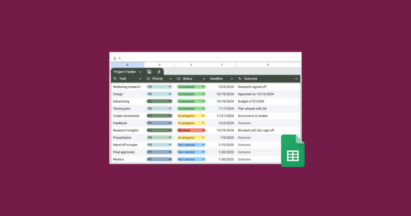
Task: Select the 10/8/2024 deadline cell
Action: (x=222, y=87)
